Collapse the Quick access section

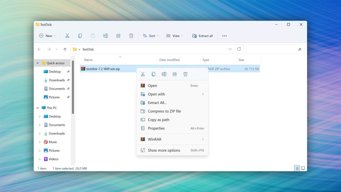[x=38, y=63]
